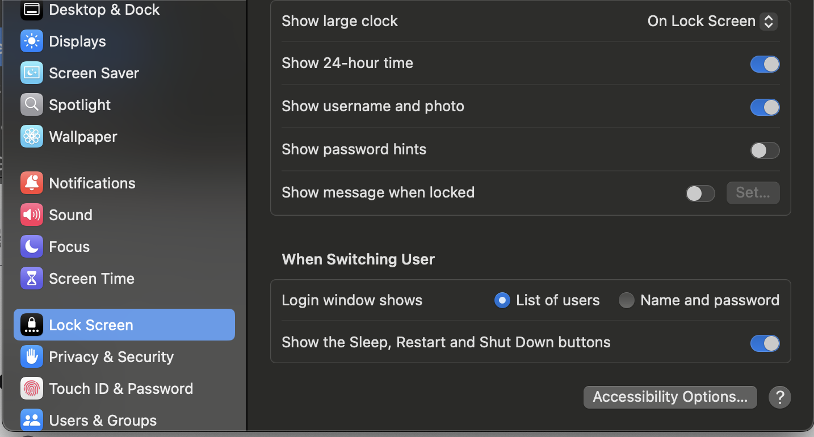This screenshot has width=814, height=437.
Task: Toggle Show message when locked
Action: pyautogui.click(x=700, y=194)
